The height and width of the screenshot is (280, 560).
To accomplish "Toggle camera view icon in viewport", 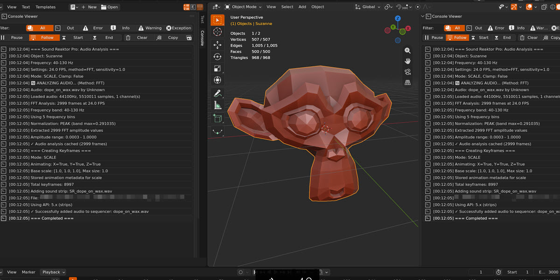I will pos(407,72).
